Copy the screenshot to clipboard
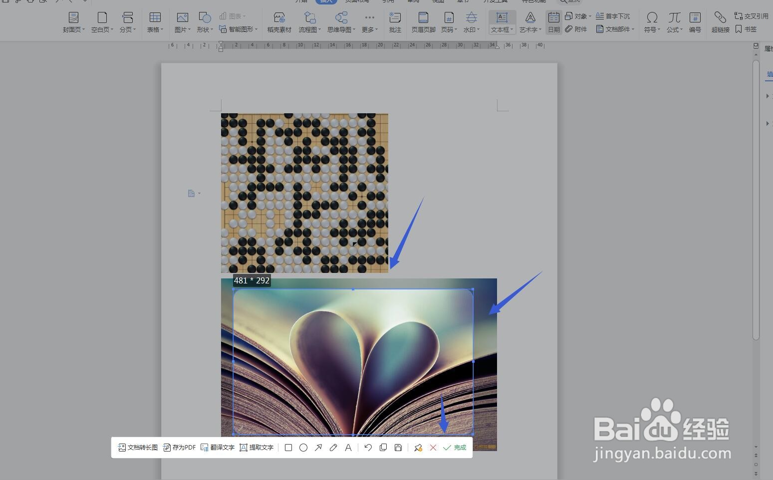This screenshot has width=773, height=480. (383, 448)
